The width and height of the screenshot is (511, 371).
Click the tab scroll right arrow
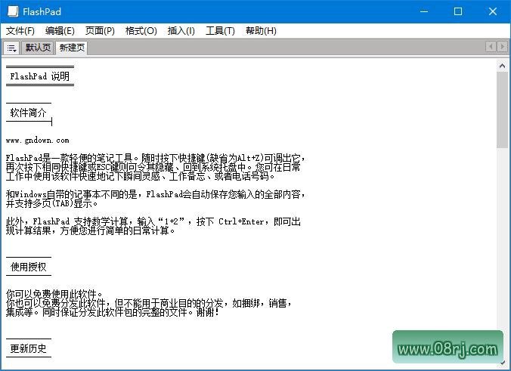click(x=503, y=47)
